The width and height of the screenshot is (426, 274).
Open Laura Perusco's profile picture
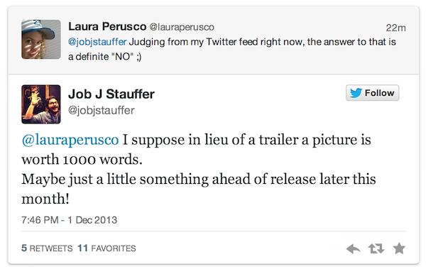(41, 39)
